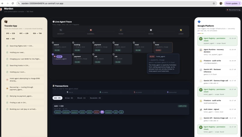Select the INTERCEPT stage icon
Image resolution: width=242 pixels, height=137 pixels.
click(61, 30)
